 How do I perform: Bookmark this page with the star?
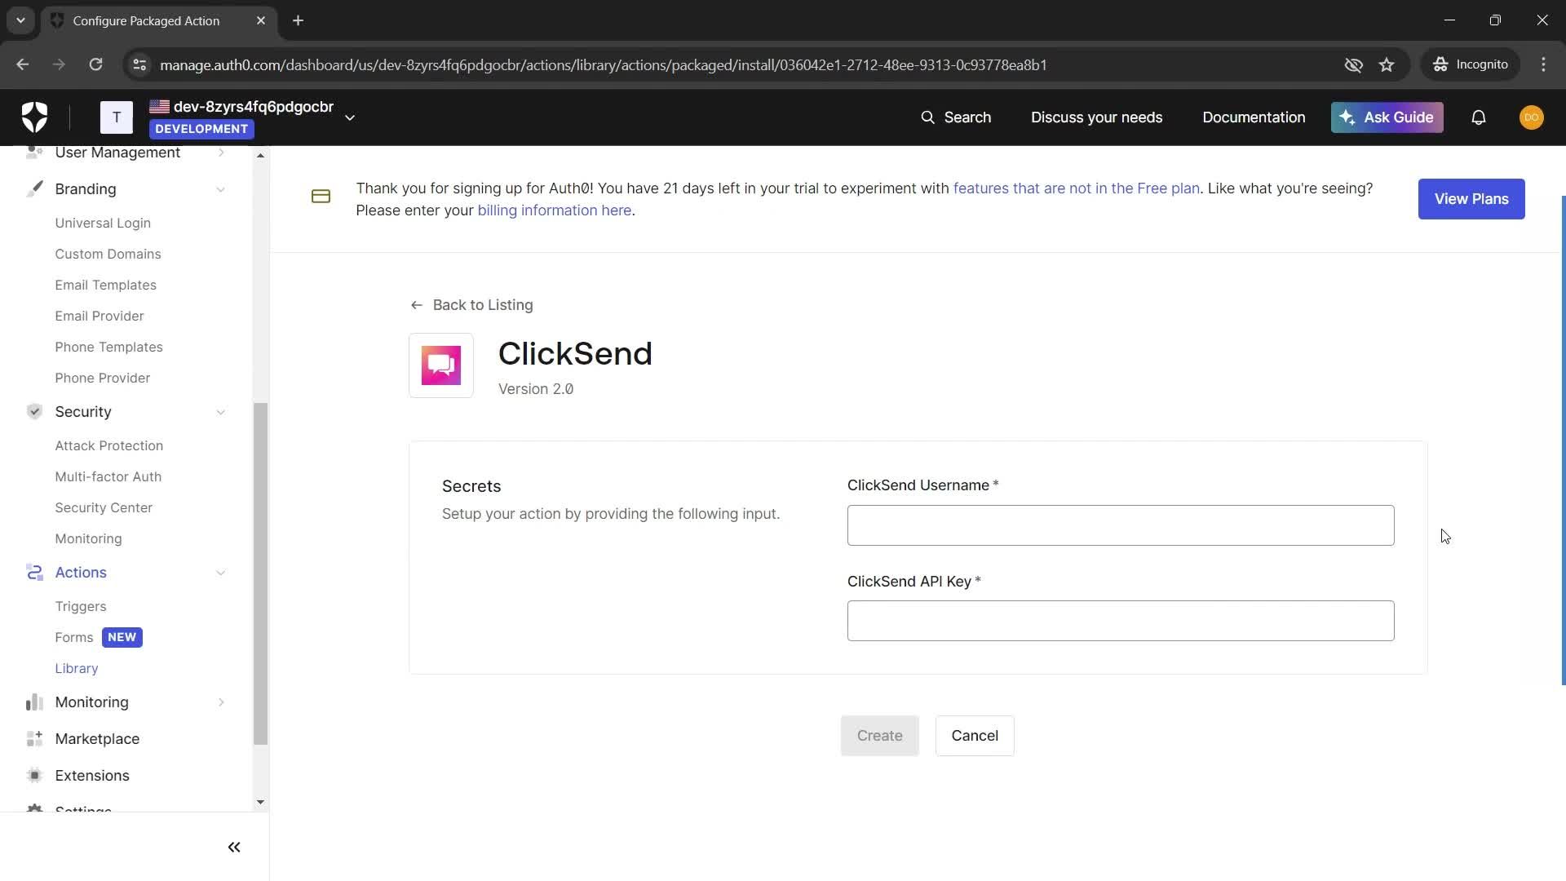1387,64
